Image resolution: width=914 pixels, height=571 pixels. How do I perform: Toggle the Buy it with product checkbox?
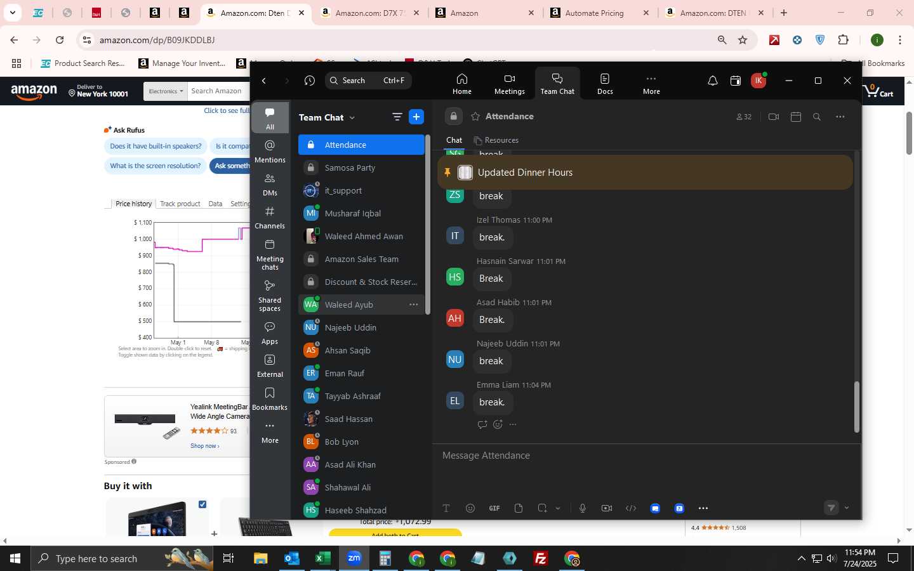[202, 504]
